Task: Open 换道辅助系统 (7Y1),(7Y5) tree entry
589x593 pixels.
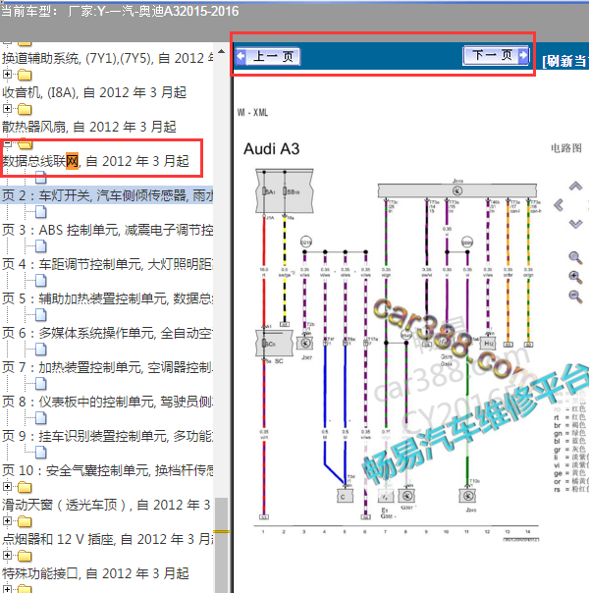Action: point(107,58)
